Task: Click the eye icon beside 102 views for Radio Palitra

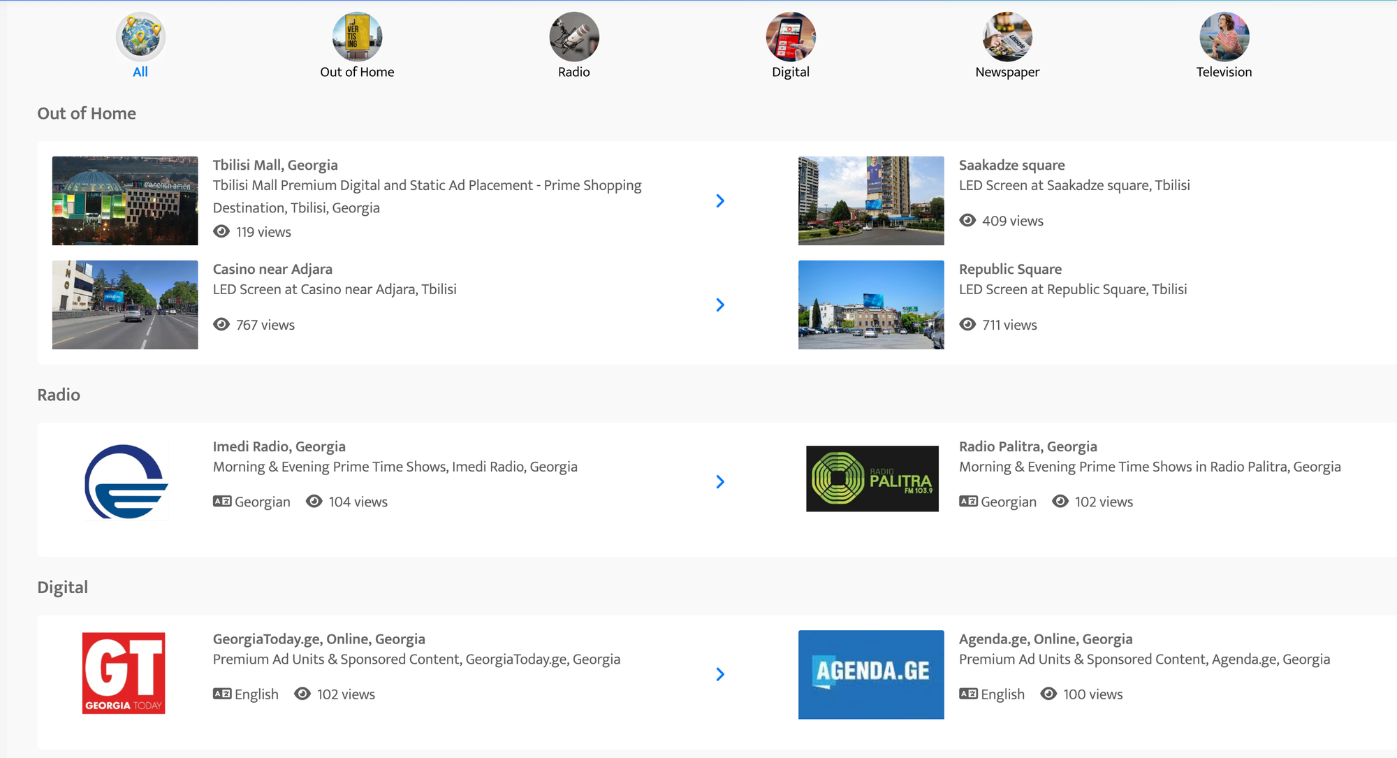Action: pos(1060,501)
